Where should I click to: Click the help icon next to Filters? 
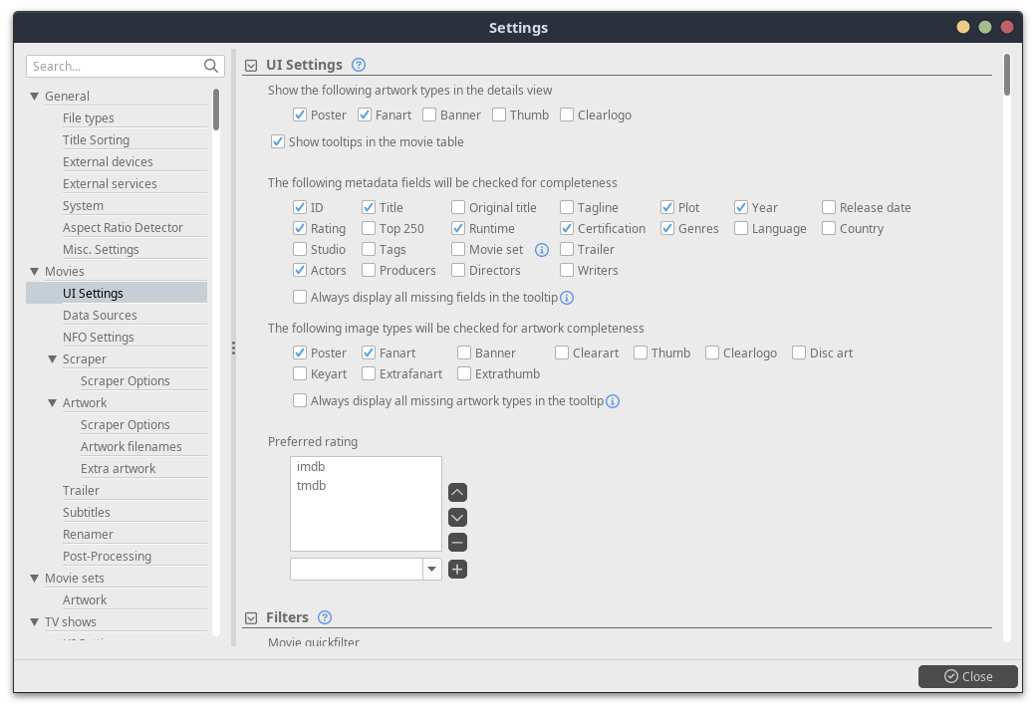pos(325,617)
